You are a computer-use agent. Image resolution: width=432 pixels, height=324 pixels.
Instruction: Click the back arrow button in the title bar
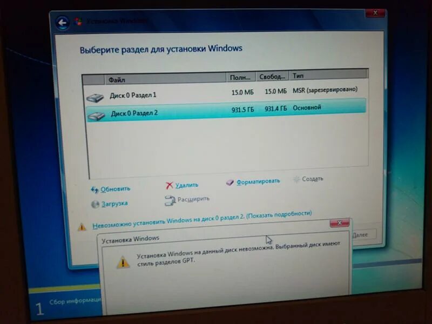pyautogui.click(x=62, y=23)
